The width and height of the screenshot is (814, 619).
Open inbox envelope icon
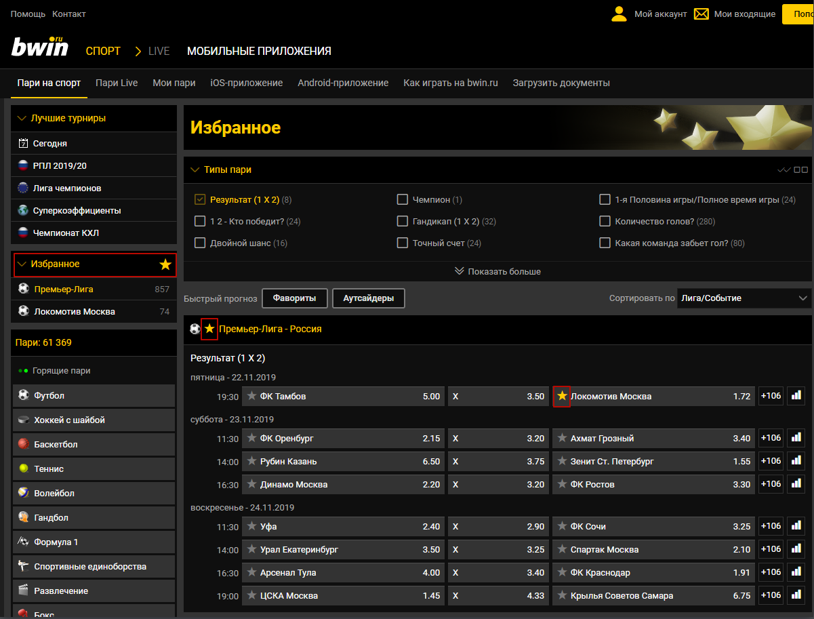coord(701,14)
